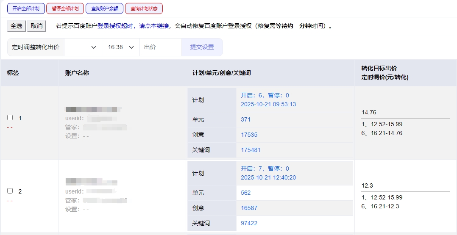This screenshot has width=457, height=235.
Task: Expand the 16:38 time dropdown
Action: [121, 47]
